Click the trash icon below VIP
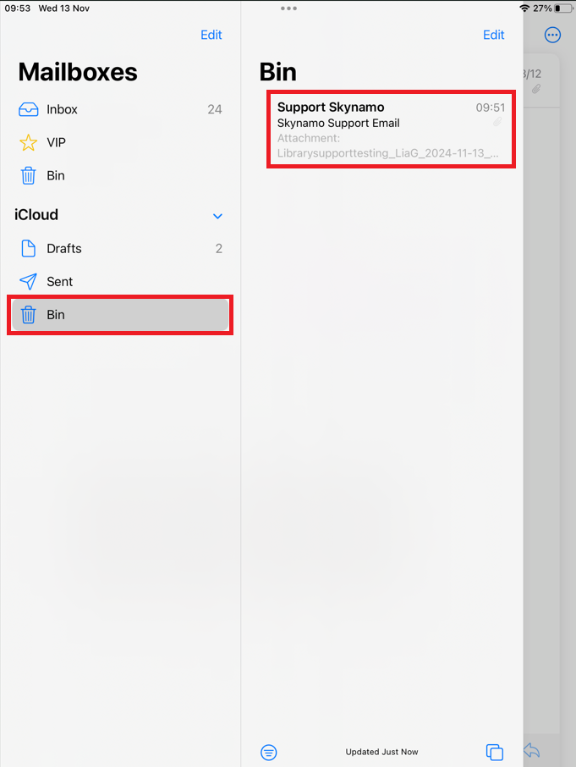The height and width of the screenshot is (767, 576). (x=28, y=175)
